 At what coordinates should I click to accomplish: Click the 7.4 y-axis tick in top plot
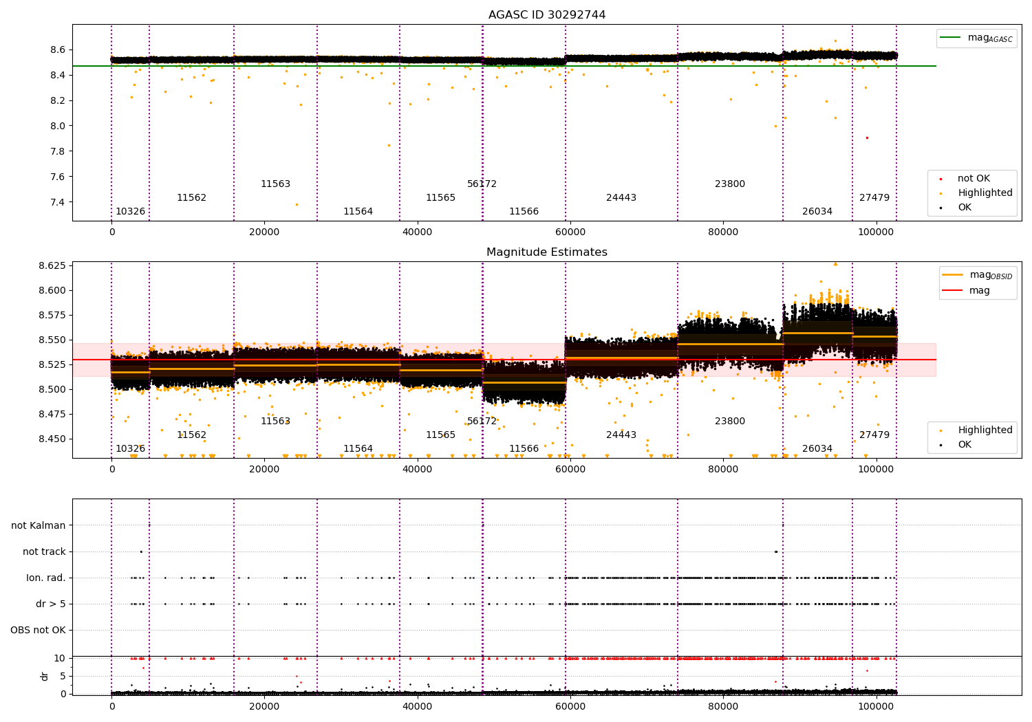[57, 202]
